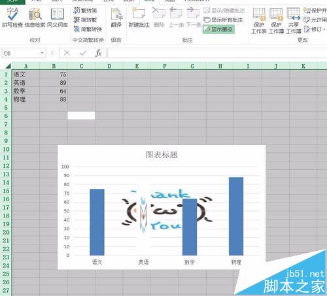Open Insert Function fx button
The height and width of the screenshot is (296, 327).
[x=98, y=53]
